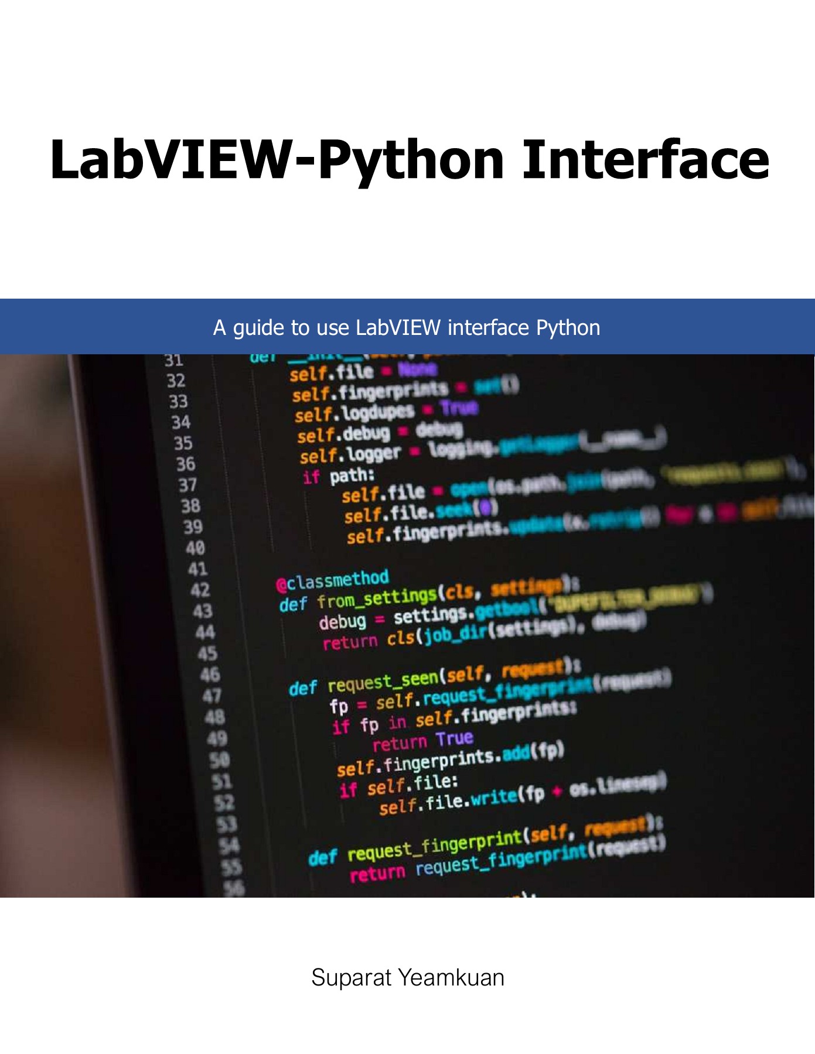Click the author name "Suparat Yeamkuan"
The width and height of the screenshot is (815, 1054).
pyautogui.click(x=407, y=978)
